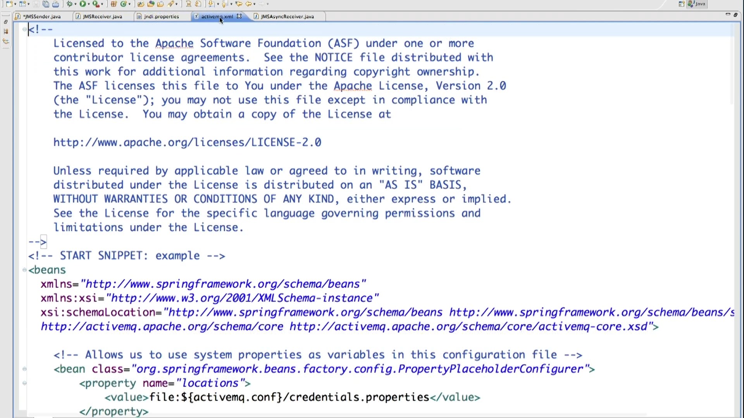The image size is (744, 418).
Task: Click the springframework beans xmlns value
Action: (x=223, y=284)
